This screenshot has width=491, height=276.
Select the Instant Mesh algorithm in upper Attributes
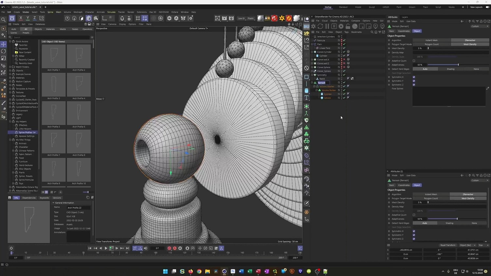pos(431,40)
